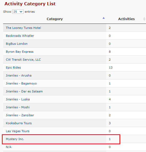Open the Show entries dropdown

click(x=18, y=12)
